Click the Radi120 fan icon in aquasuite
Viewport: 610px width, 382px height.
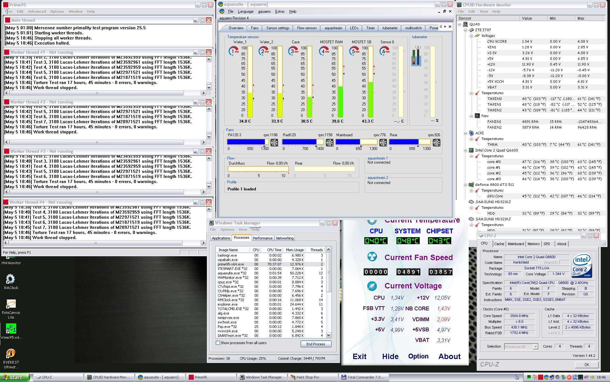[329, 143]
